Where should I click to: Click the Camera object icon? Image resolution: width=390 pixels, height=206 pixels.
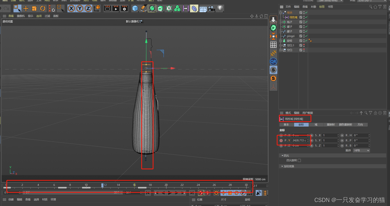pyautogui.click(x=211, y=9)
